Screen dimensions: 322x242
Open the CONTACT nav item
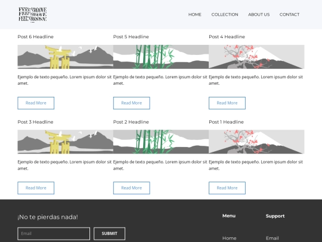(x=289, y=14)
